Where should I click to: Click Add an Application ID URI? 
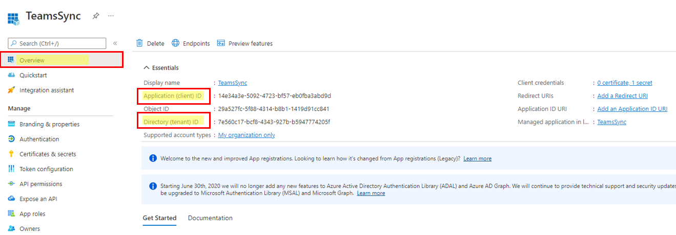click(x=632, y=109)
